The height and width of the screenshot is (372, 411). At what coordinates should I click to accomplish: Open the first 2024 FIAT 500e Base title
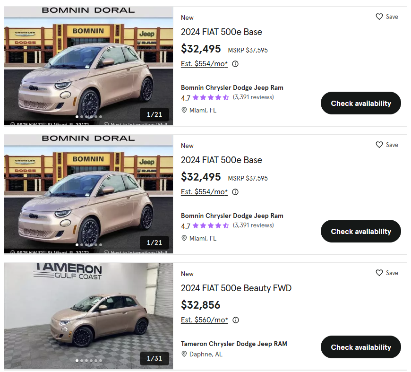coord(221,32)
